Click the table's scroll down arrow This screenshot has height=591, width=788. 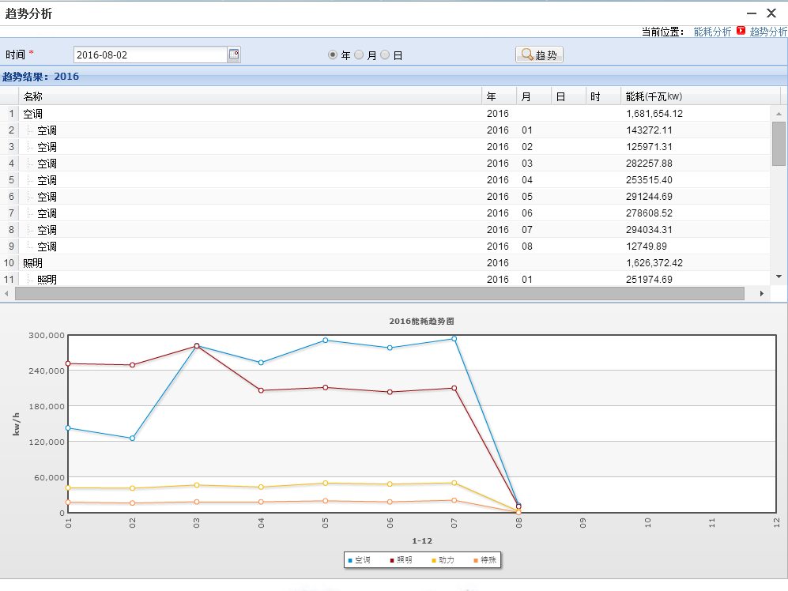tap(779, 277)
